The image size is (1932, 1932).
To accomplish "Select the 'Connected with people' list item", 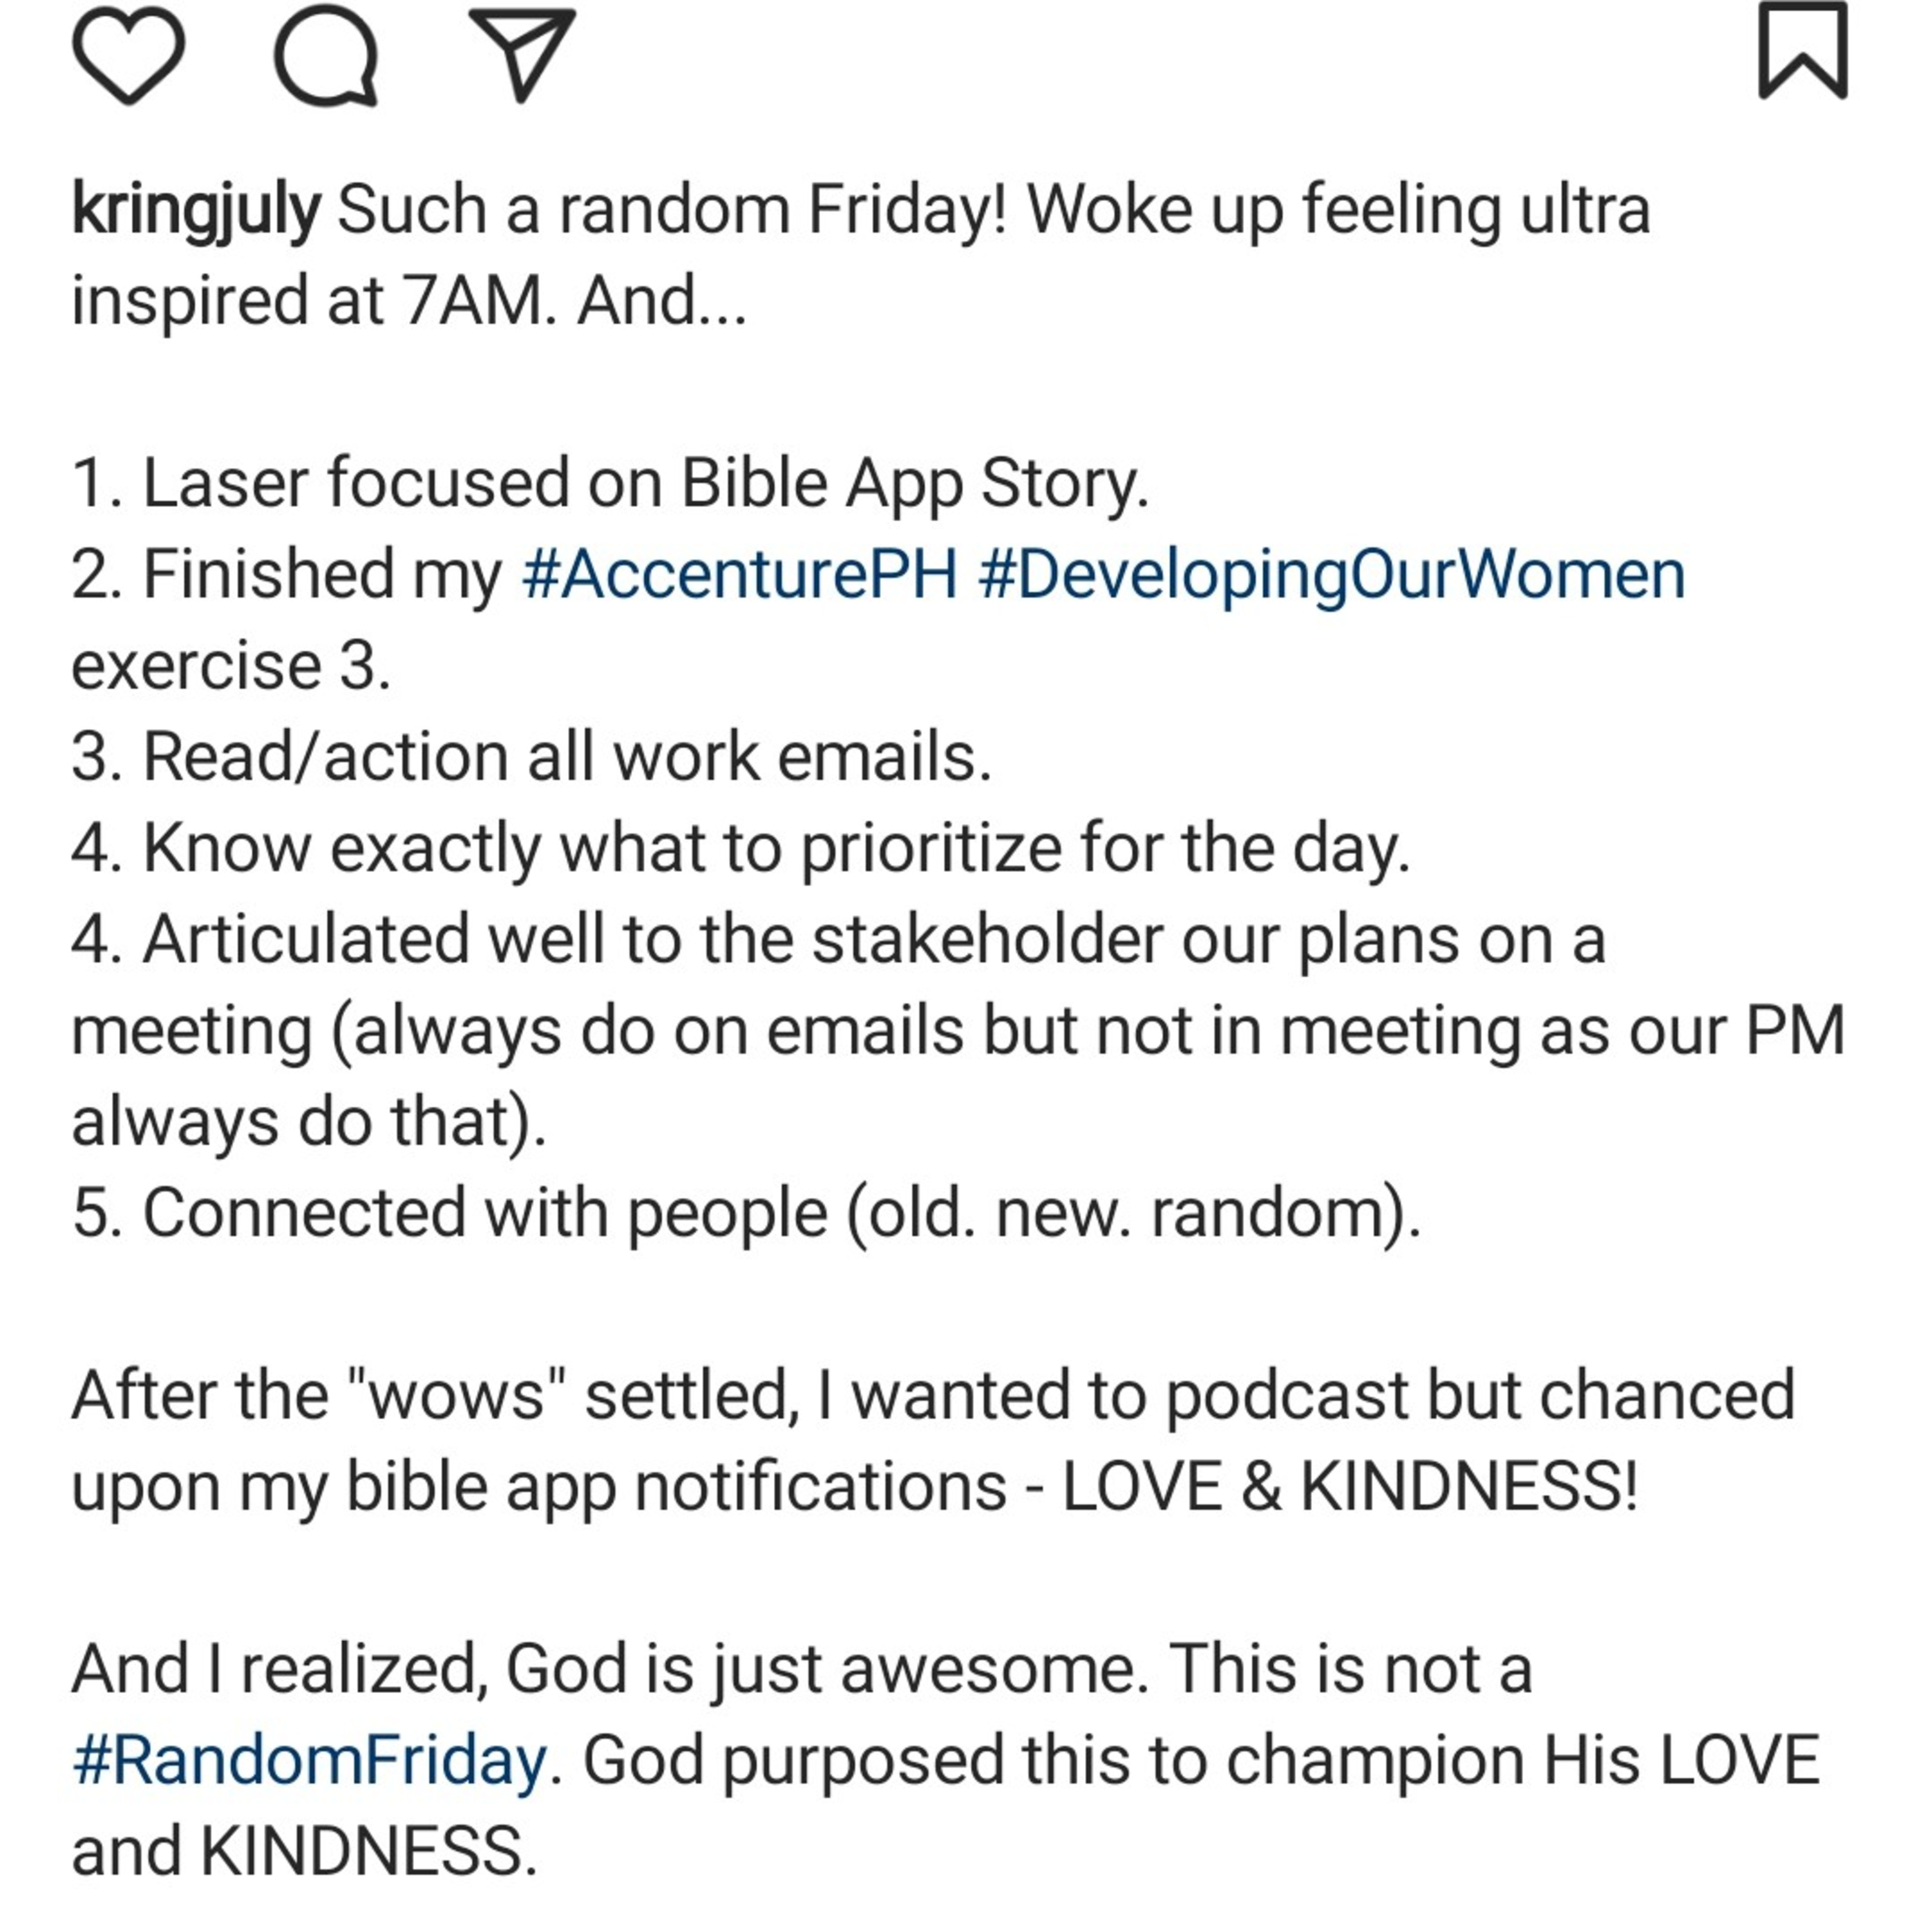I will tap(746, 1213).
